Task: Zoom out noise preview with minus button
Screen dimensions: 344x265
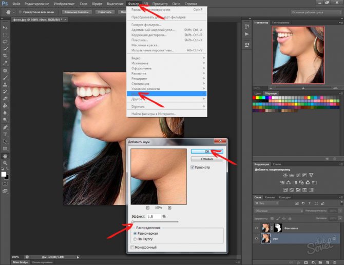Action: point(148,207)
